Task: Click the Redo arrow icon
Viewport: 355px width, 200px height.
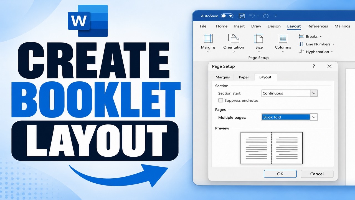Action: point(265,16)
